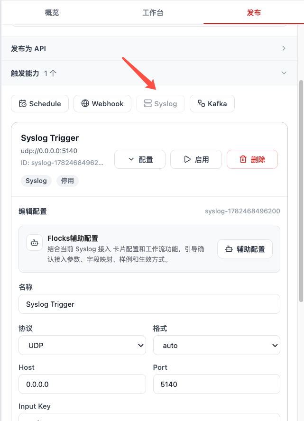Add a Schedule trigger
This screenshot has width=304, height=421.
coord(40,104)
